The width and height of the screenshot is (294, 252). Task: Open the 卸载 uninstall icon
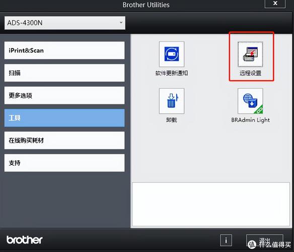tap(172, 101)
